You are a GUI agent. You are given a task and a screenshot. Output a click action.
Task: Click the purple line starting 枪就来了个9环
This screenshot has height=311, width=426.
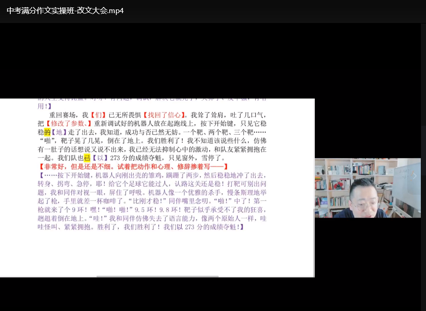pos(152,210)
